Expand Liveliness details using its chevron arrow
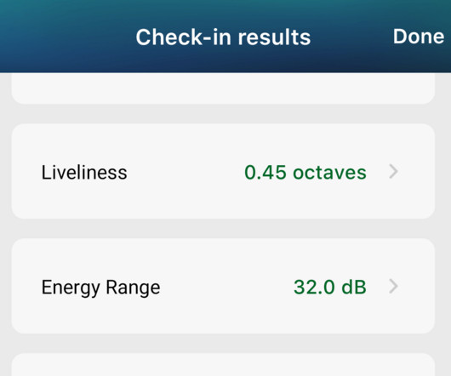Viewport: 451px width, 376px height. [393, 172]
